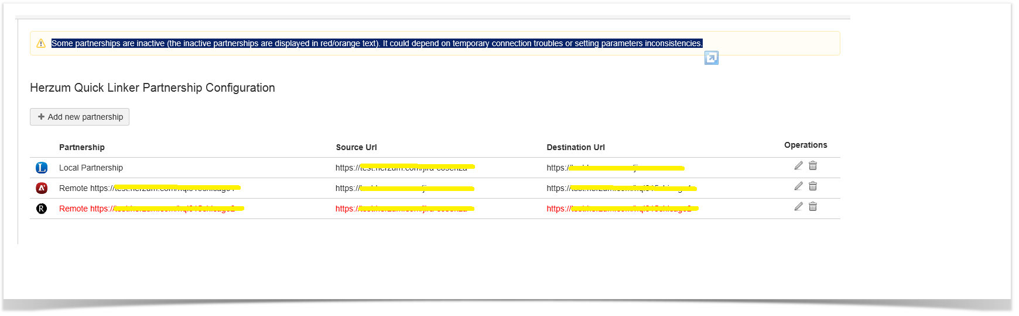Delete the inactive red Remote partnership
This screenshot has height=316, width=1019.
pyautogui.click(x=813, y=207)
